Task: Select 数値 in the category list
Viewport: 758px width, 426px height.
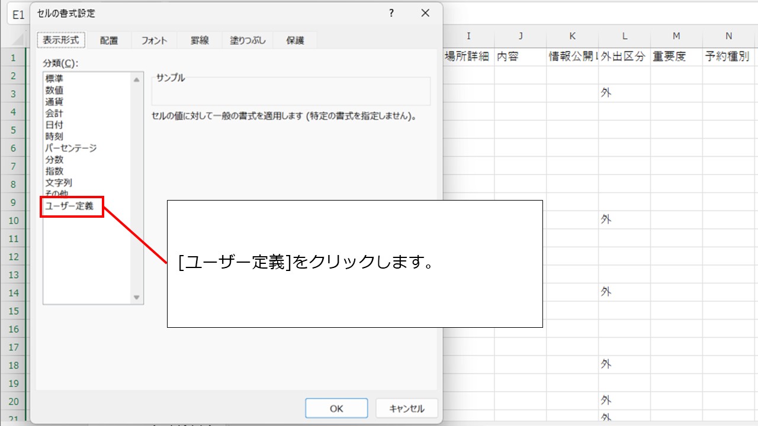Action: 54,90
